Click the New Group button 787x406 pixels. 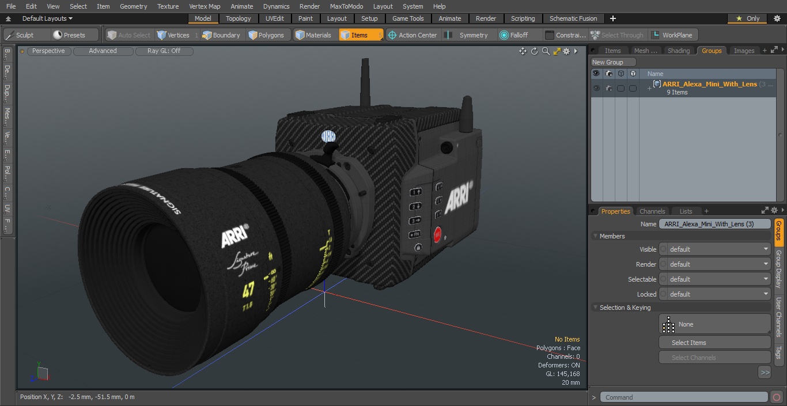pyautogui.click(x=613, y=62)
